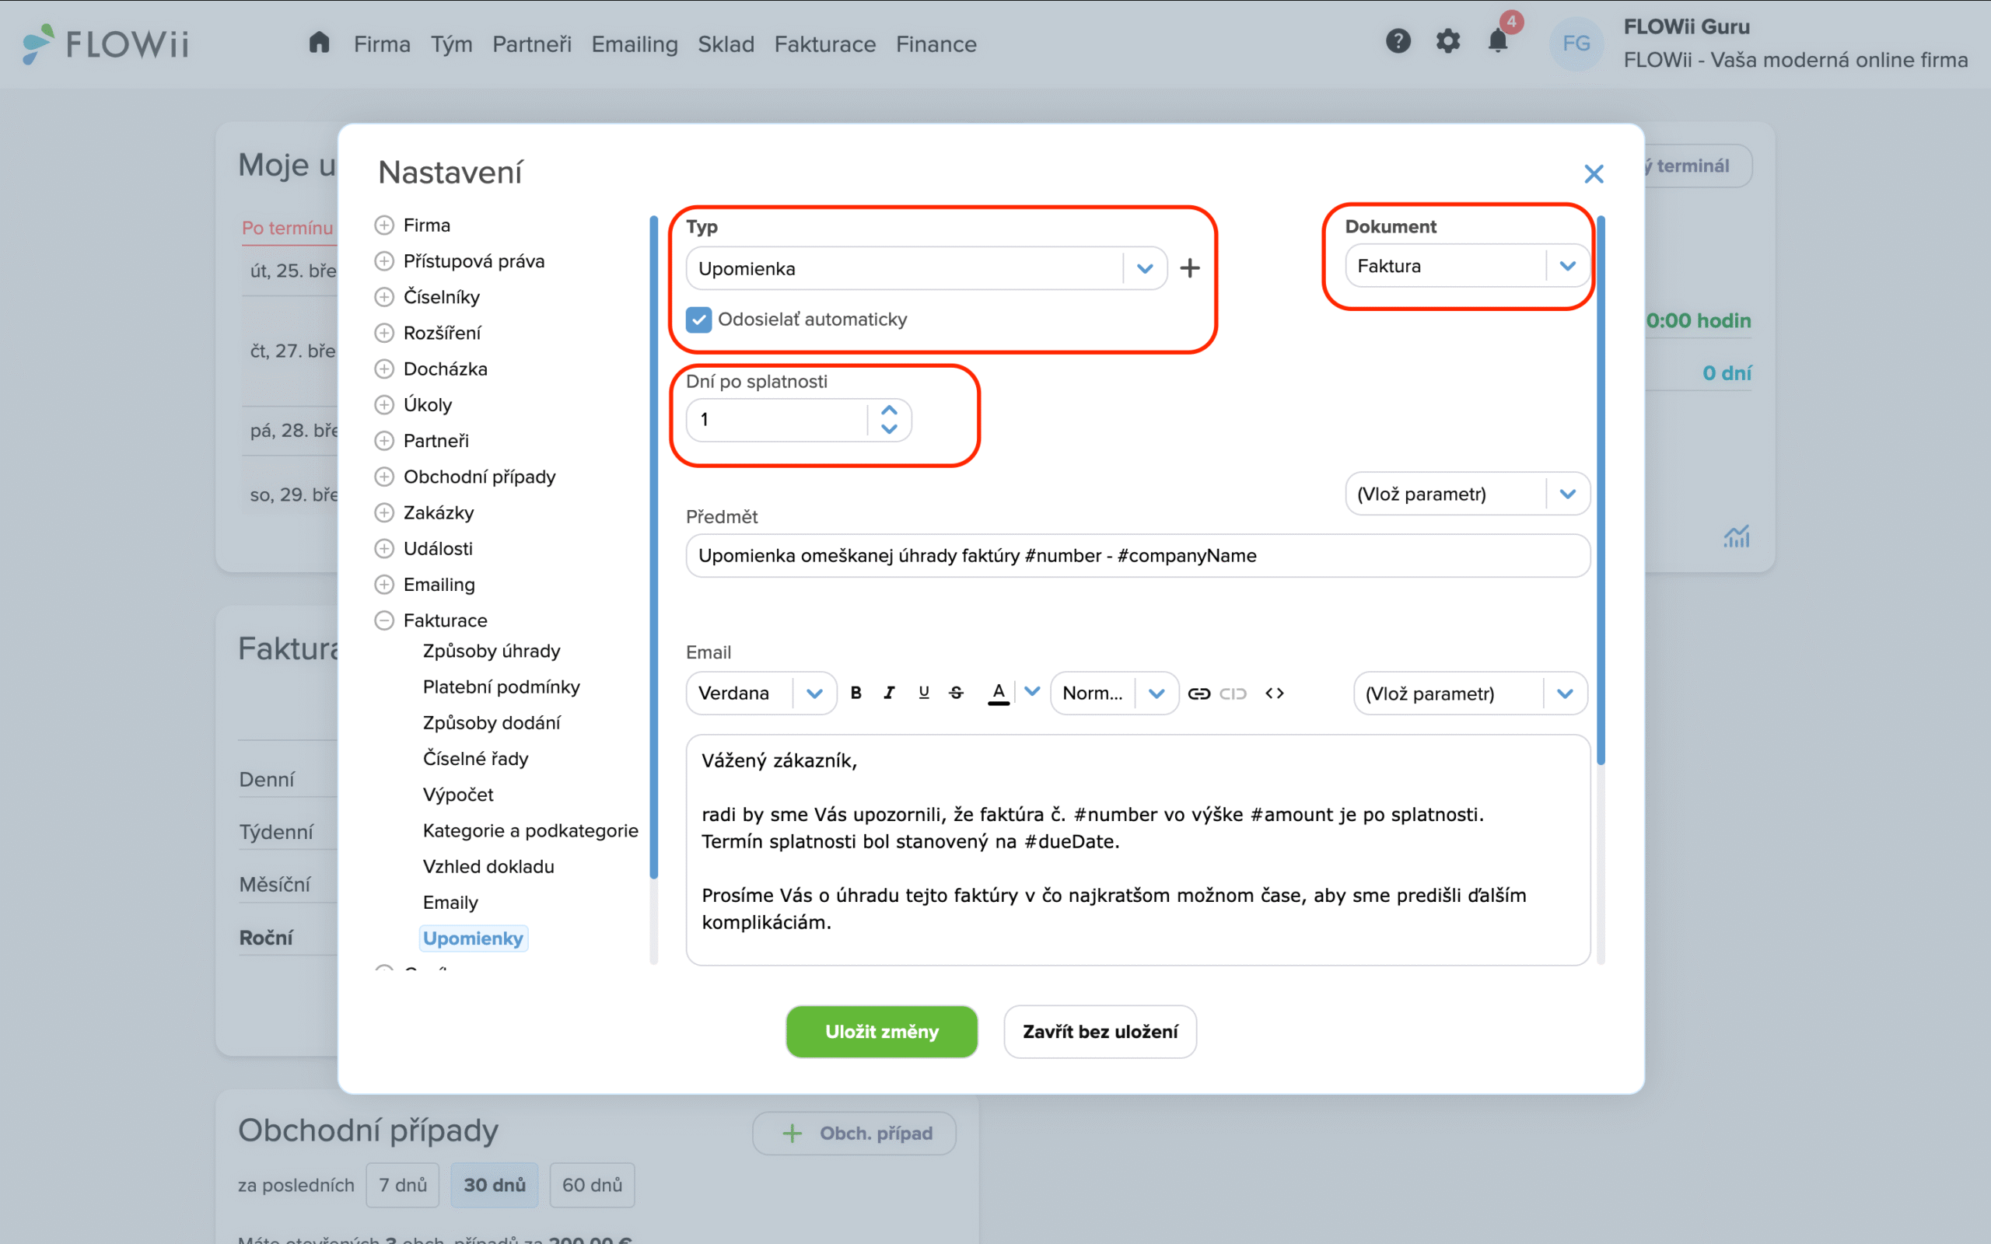This screenshot has width=1991, height=1244.
Task: Open the Dokument Faktura dropdown
Action: pos(1566,266)
